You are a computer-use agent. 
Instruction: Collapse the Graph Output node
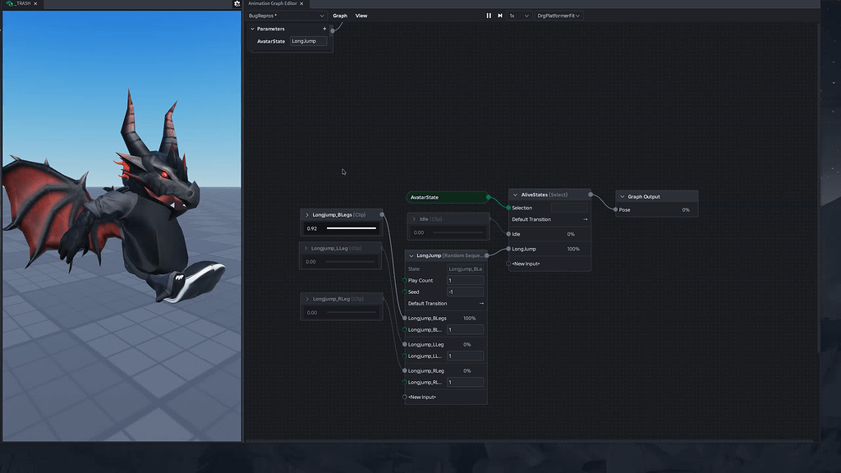point(623,197)
